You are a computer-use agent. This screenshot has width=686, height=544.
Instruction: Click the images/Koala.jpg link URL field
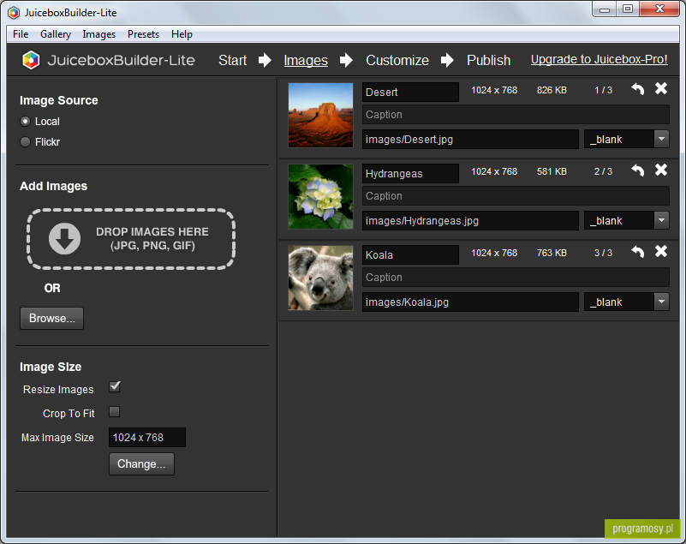click(x=470, y=302)
